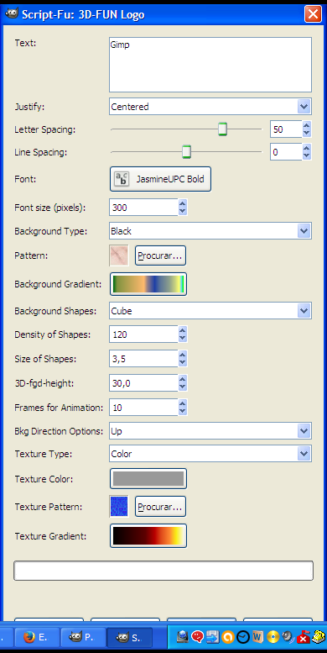This screenshot has width=327, height=653.
Task: Decrease Line Spacing with down arrow
Action: (307, 155)
